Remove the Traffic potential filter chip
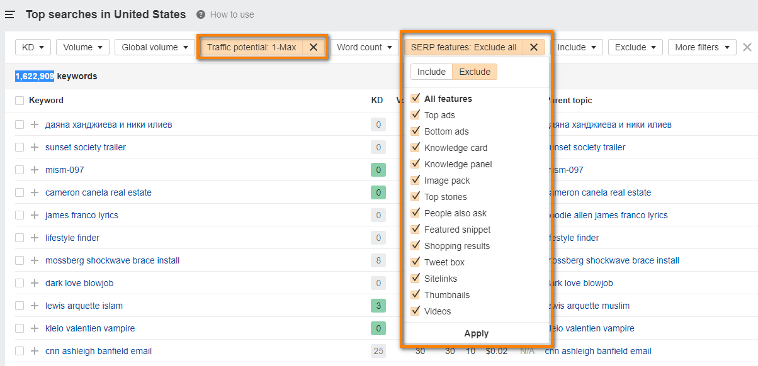This screenshot has height=366, width=758. [x=313, y=47]
